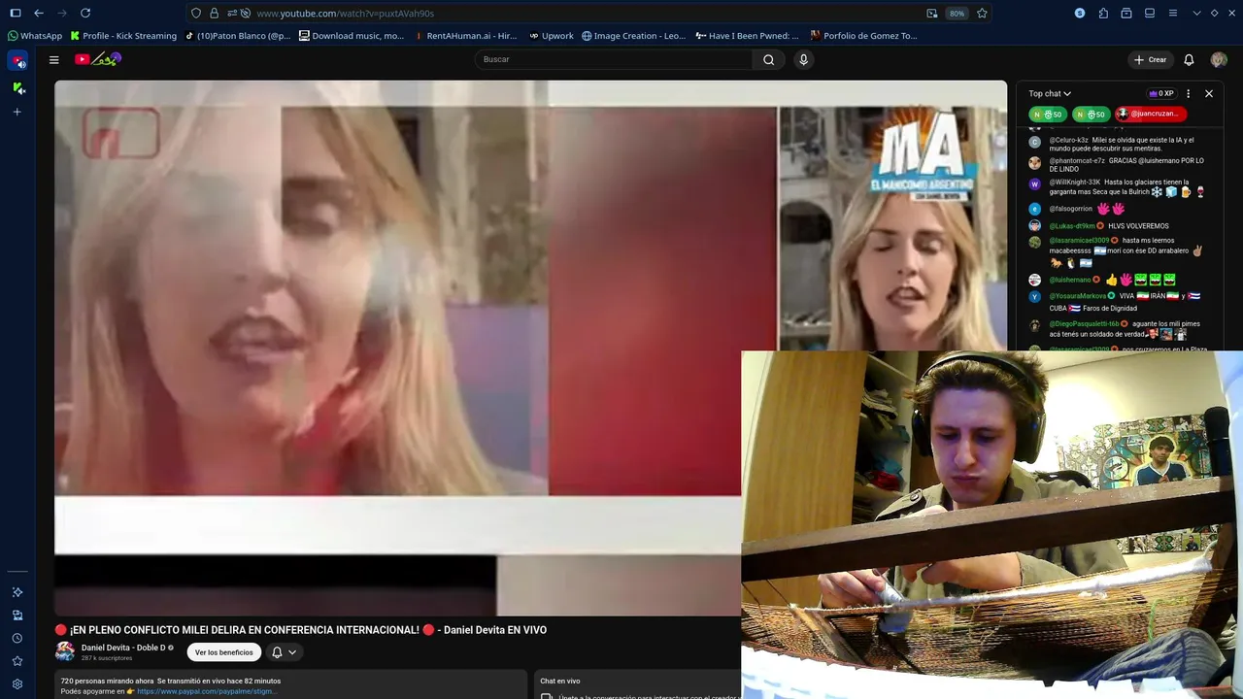Click the second green 50 super sticker chip

click(1091, 114)
